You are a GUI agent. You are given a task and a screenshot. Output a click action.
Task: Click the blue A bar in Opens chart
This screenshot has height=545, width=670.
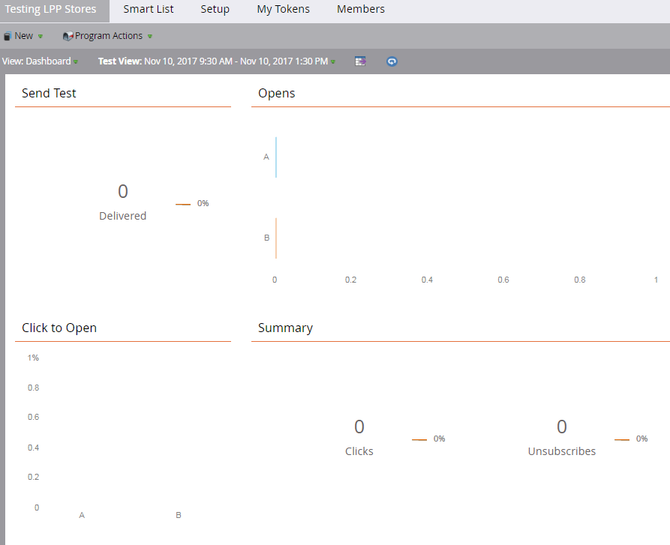pos(276,157)
